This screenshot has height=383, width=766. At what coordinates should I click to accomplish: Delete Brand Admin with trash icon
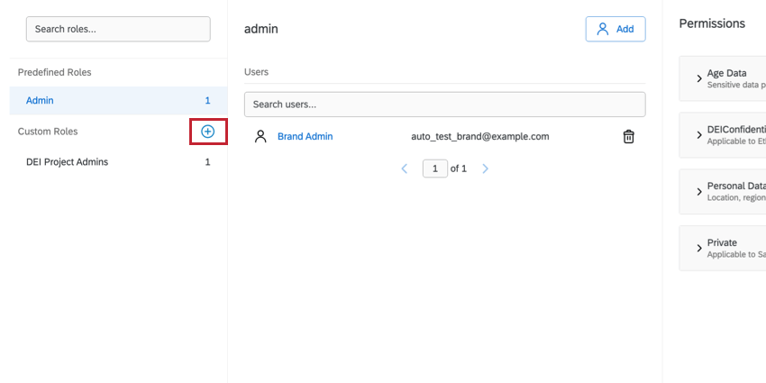click(628, 137)
